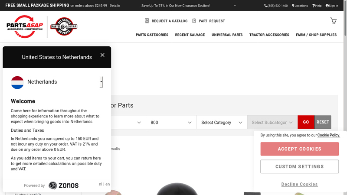The height and width of the screenshot is (195, 347).
Task: Switch popup language to en
Action: (x=108, y=184)
